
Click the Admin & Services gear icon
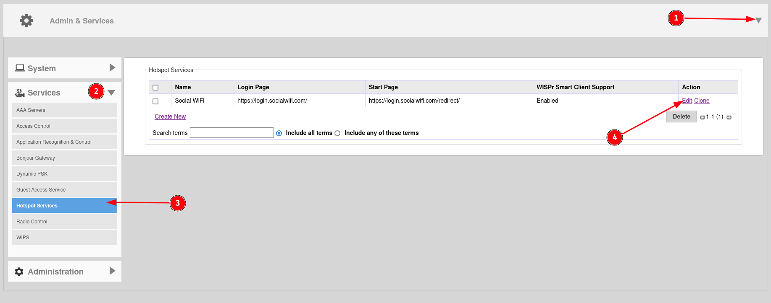click(x=26, y=21)
